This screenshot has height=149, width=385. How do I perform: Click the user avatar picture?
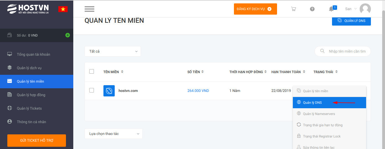click(365, 9)
